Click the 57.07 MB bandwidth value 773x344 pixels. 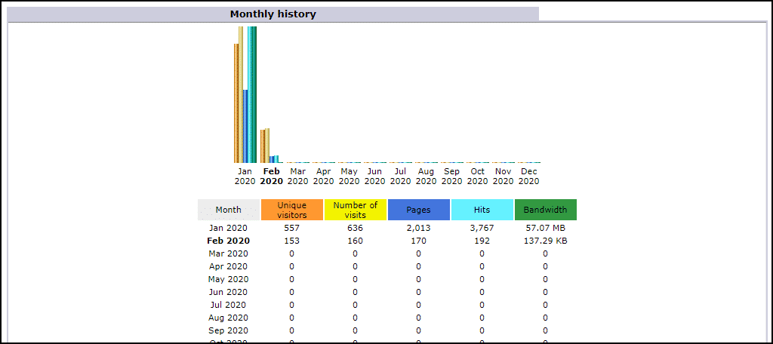(545, 228)
